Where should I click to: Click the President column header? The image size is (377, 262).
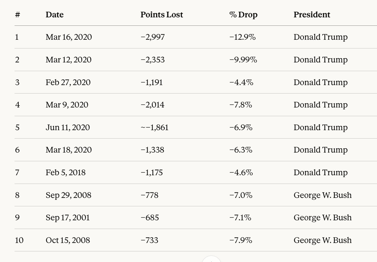coord(312,15)
